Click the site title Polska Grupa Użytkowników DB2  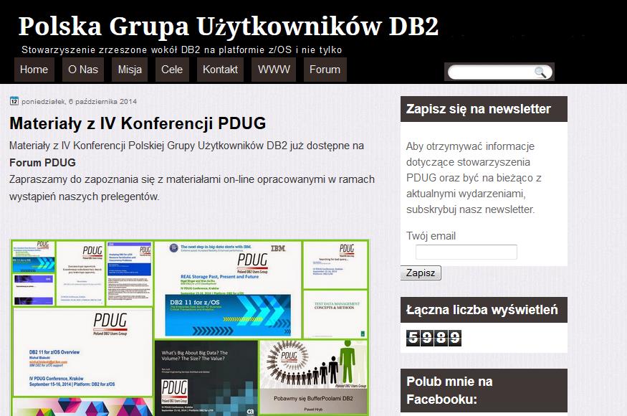pos(229,27)
